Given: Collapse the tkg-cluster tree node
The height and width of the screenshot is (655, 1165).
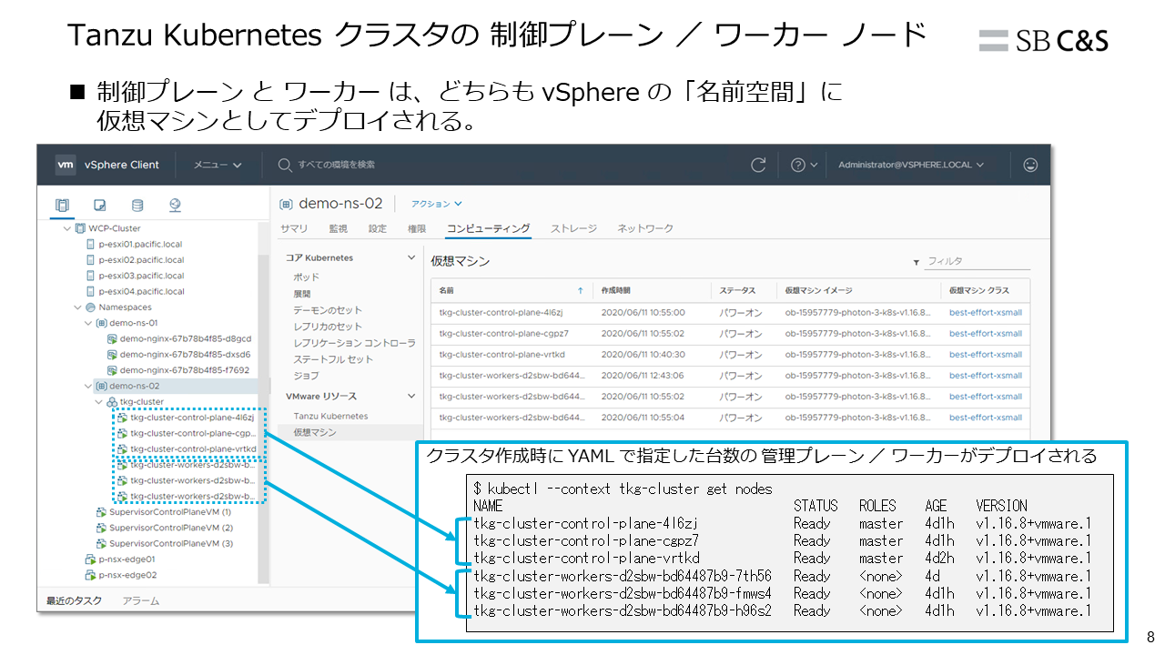Looking at the screenshot, I should click(98, 401).
